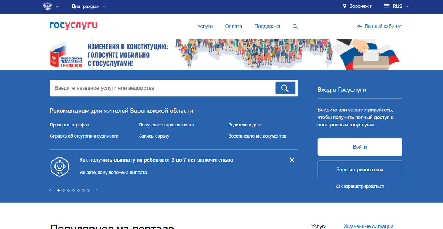Open Получение загранпаспорта link
443x229 pixels.
(166, 125)
